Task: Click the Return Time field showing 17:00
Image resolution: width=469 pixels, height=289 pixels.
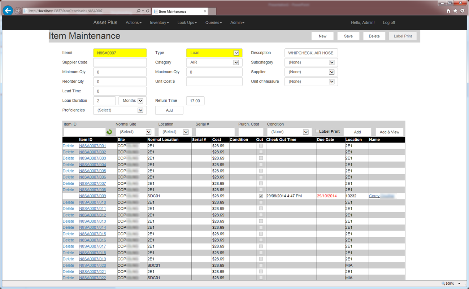Action: click(195, 101)
